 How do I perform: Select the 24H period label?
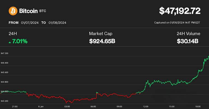point(13,34)
